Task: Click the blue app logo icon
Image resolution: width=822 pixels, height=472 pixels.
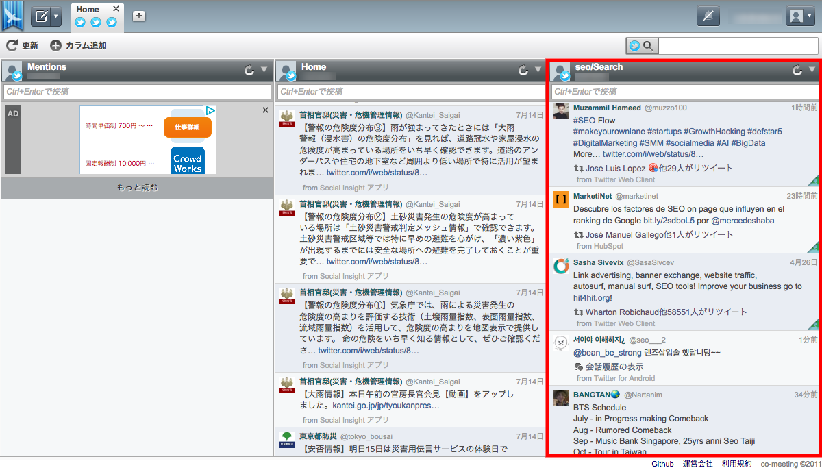Action: click(x=12, y=16)
